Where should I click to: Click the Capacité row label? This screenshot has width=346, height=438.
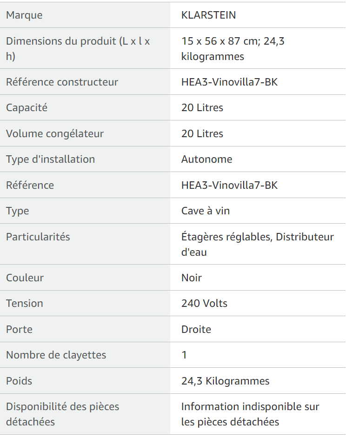pos(27,108)
